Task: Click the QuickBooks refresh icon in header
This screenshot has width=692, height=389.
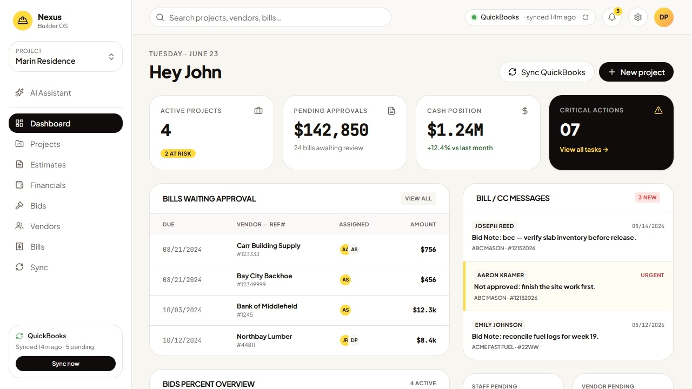Action: (x=585, y=17)
